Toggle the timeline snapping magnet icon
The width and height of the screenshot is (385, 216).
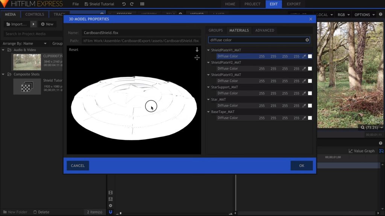pos(111,212)
